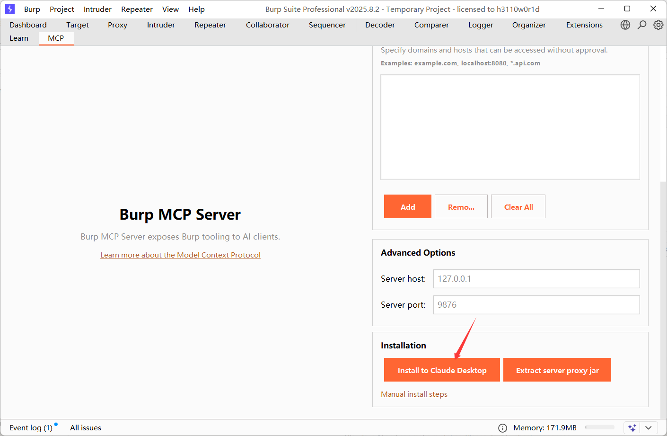Open the Burp browser globe icon
Image resolution: width=667 pixels, height=436 pixels.
pos(625,25)
